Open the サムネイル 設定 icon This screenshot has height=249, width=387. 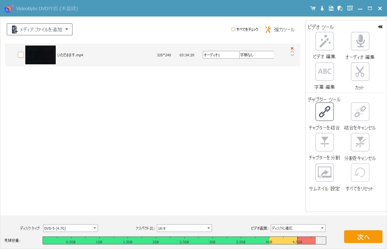click(x=324, y=173)
